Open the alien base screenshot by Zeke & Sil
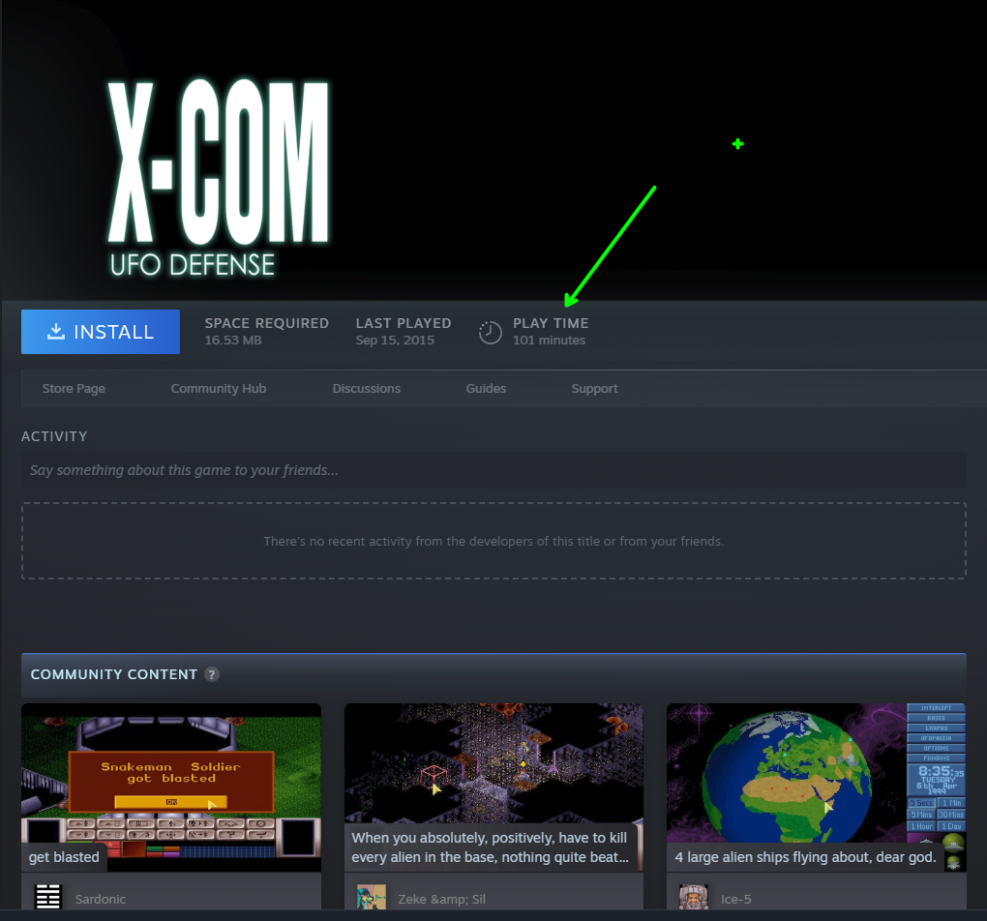The image size is (987, 921). pyautogui.click(x=493, y=787)
